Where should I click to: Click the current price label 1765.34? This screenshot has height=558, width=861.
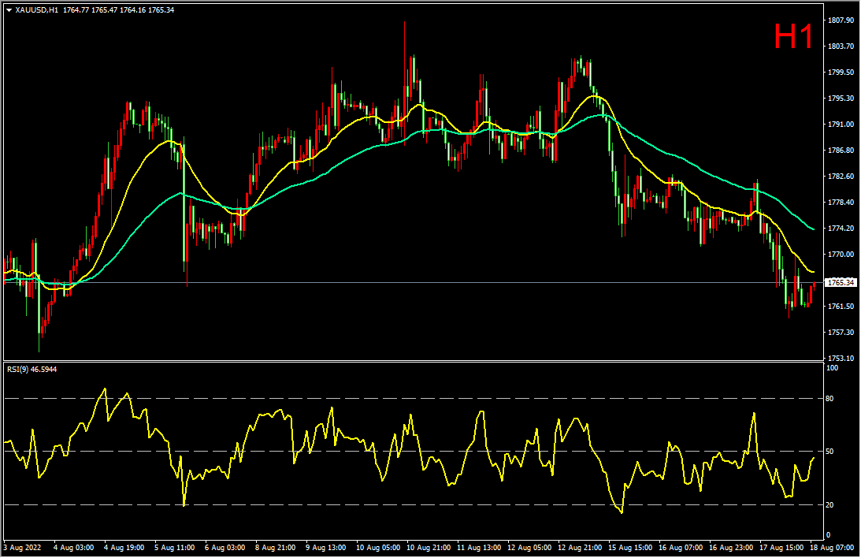(x=841, y=283)
